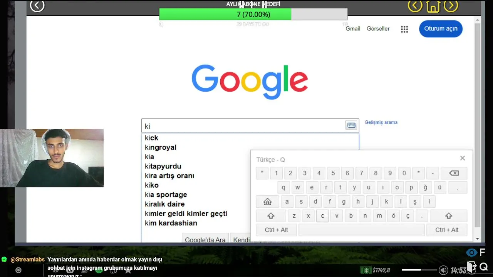
Task: Adjust the volume slider at the bottom
Action: click(x=419, y=270)
